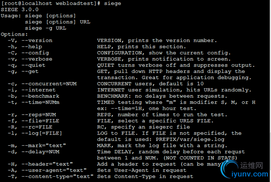Click the --delay=NUM option text
This screenshot has height=182, width=271.
point(41,152)
